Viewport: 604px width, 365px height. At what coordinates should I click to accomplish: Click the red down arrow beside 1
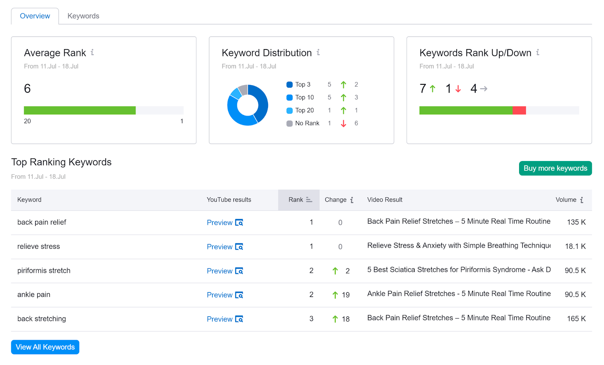(x=458, y=89)
